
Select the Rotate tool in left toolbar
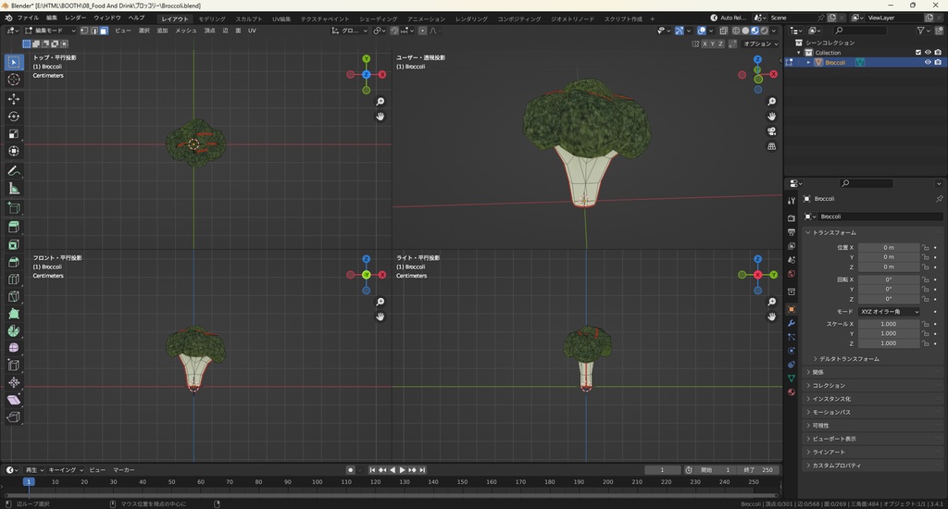[x=14, y=117]
